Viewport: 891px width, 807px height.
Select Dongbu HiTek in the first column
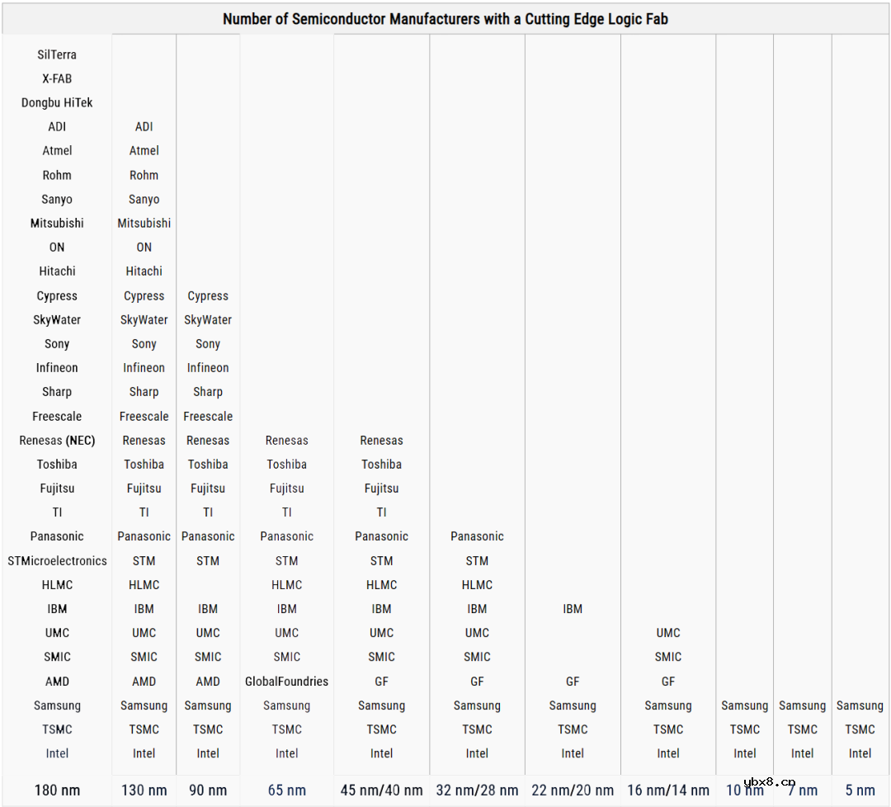pos(57,102)
